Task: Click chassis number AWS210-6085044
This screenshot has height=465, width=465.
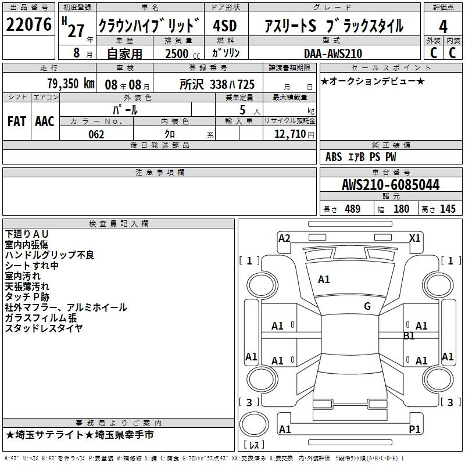Action: click(x=391, y=185)
